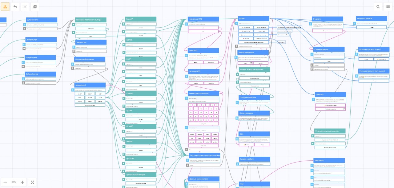This screenshot has width=394, height=188.
Task: Click the zoom in plus button
Action: (x=22, y=182)
